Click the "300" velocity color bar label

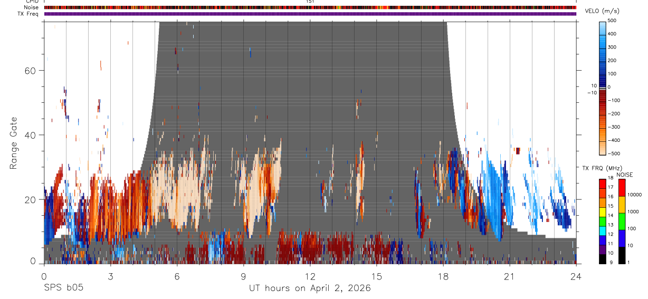tap(612, 47)
